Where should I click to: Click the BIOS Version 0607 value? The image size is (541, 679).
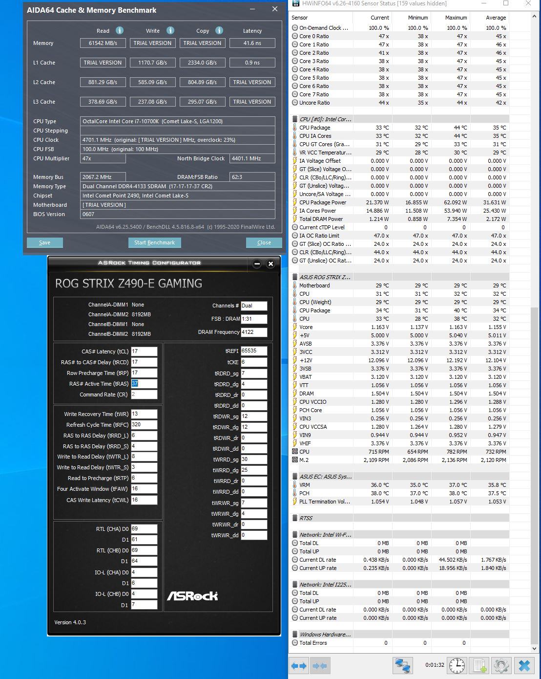click(x=177, y=214)
